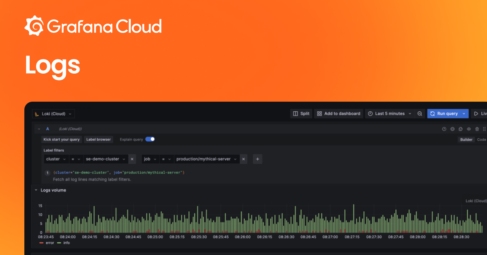Click the circular target icon in query A row
The image size is (487, 255).
point(453,129)
